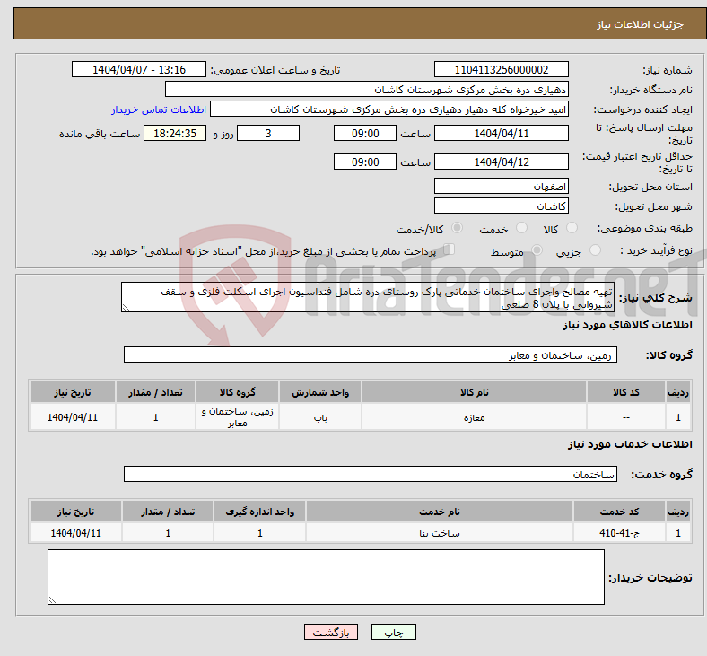Screen dimensions: 707x656
Task: Click the اطلاعات کالاهای مورد نیاز section title
Action: 627,325
